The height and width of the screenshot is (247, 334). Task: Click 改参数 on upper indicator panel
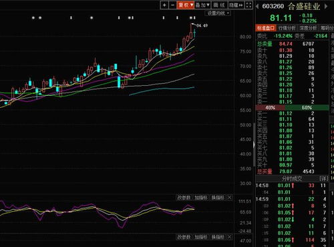[x=184, y=197]
